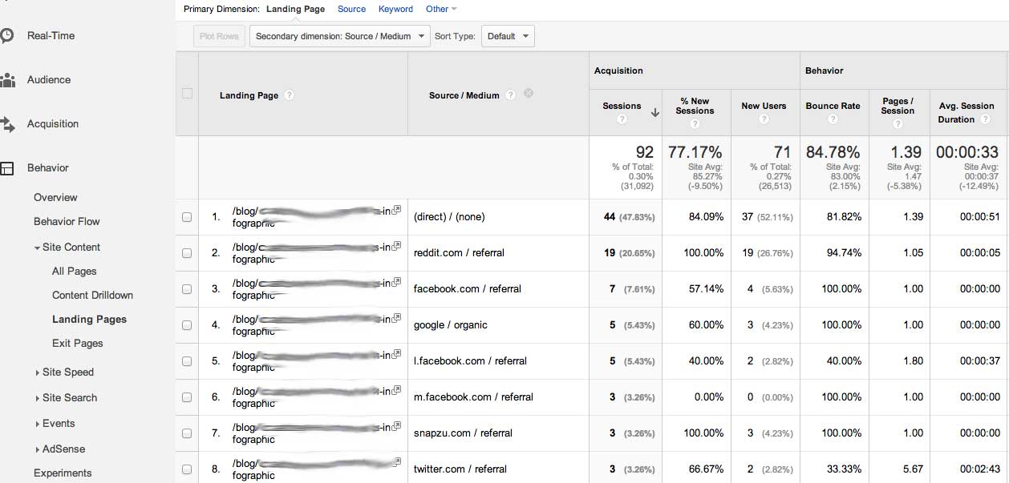Click the Plot Rows button

coord(218,36)
